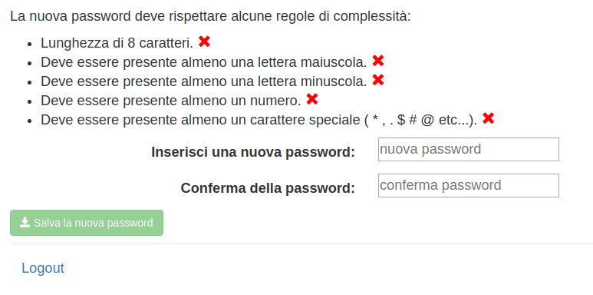Click the 'lettera maiuscola' rule text
Image resolution: width=593 pixels, height=295 pixels.
204,62
